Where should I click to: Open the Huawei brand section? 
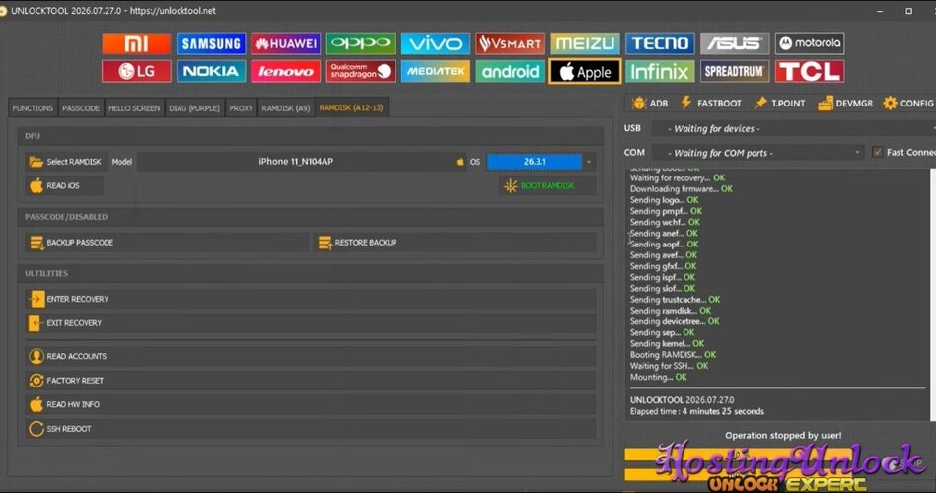click(x=285, y=43)
